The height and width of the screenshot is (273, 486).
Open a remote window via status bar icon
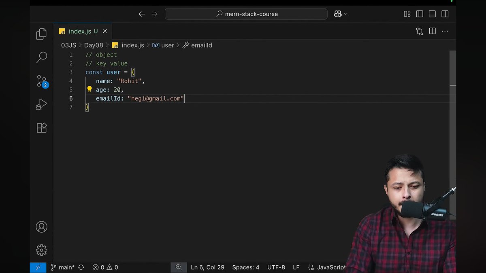[x=38, y=267]
